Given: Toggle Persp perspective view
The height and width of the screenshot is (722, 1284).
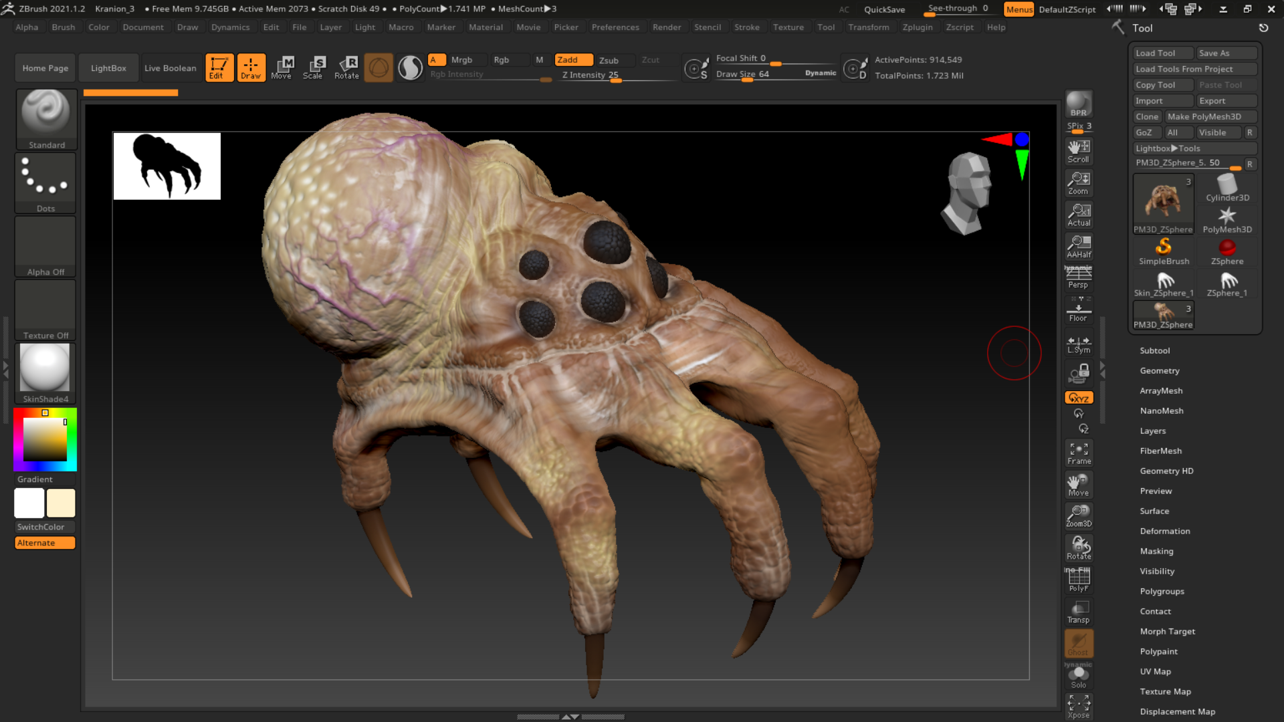Looking at the screenshot, I should click(1079, 275).
